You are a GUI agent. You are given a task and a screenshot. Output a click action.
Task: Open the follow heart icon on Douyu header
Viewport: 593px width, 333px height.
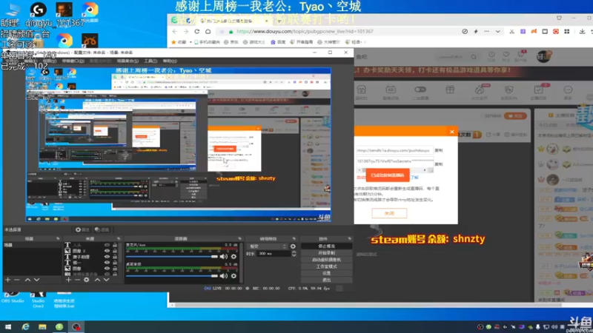tap(506, 55)
